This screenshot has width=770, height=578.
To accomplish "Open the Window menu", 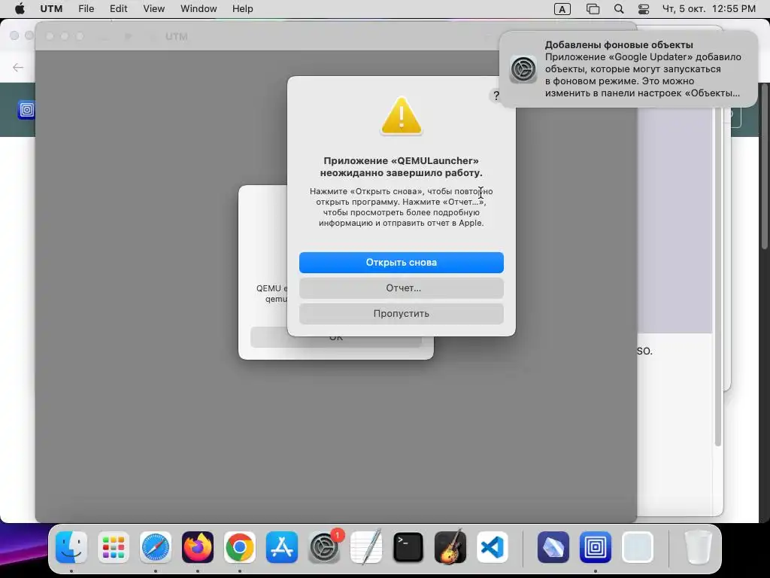I will [x=199, y=9].
